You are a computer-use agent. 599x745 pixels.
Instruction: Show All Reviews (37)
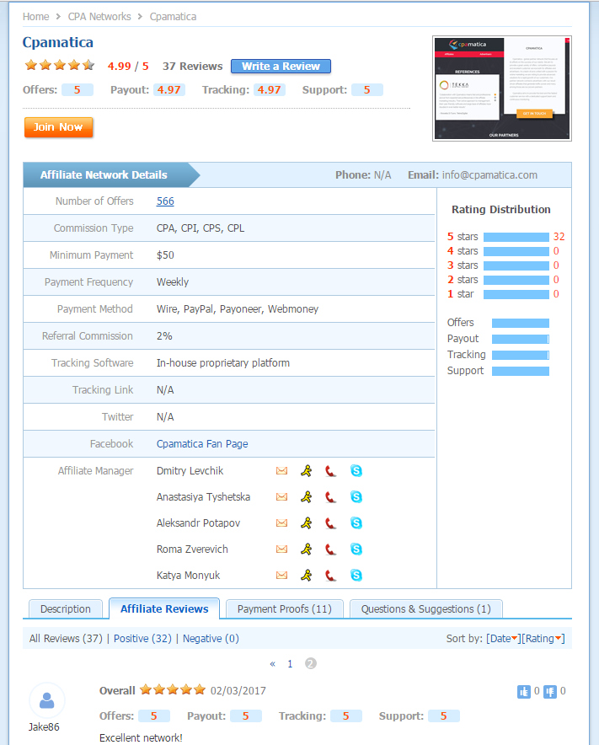66,639
